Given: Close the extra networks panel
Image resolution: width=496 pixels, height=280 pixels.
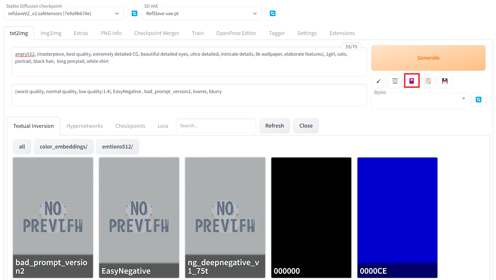Looking at the screenshot, I should coord(306,126).
